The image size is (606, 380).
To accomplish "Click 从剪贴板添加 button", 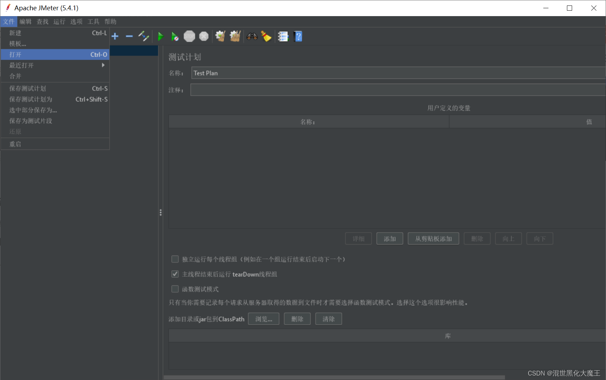I will (433, 239).
